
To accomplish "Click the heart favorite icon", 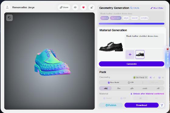I will 83,8.
